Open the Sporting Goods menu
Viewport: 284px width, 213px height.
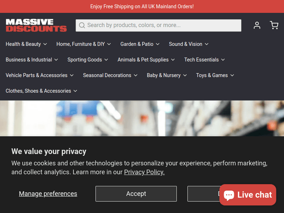click(88, 60)
